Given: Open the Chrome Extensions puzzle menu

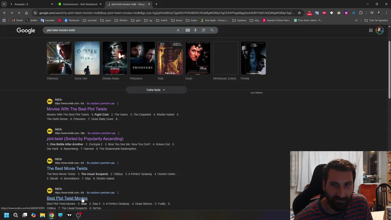Looking at the screenshot, I should click(361, 13).
